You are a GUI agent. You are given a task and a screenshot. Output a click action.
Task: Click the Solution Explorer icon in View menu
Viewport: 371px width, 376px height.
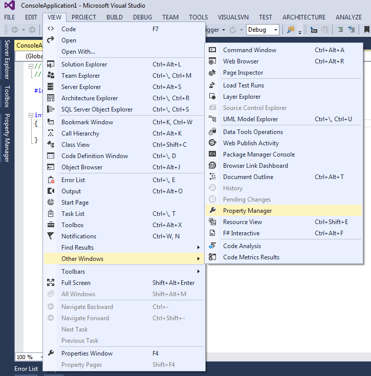(51, 64)
